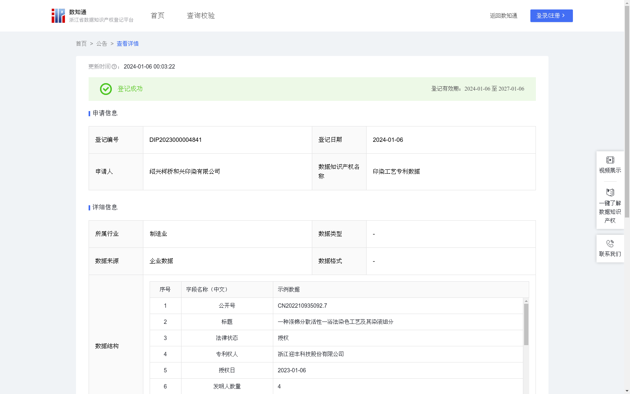Click the 详细信息 section heading

tap(105, 208)
